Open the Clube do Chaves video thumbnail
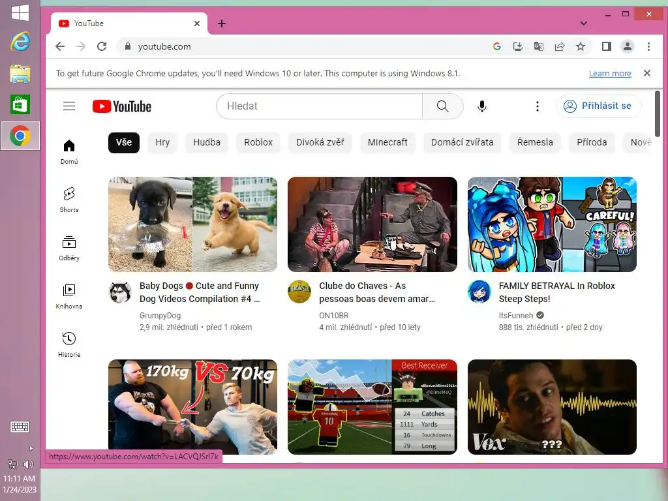 [372, 224]
